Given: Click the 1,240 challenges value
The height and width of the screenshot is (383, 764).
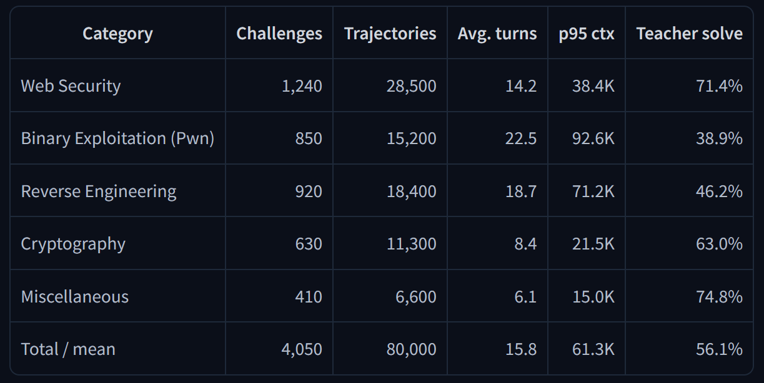Looking at the screenshot, I should pos(302,86).
